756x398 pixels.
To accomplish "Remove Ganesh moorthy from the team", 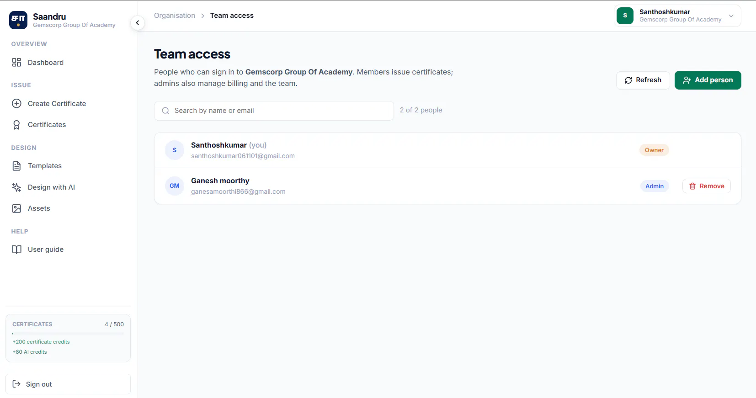I will 707,186.
